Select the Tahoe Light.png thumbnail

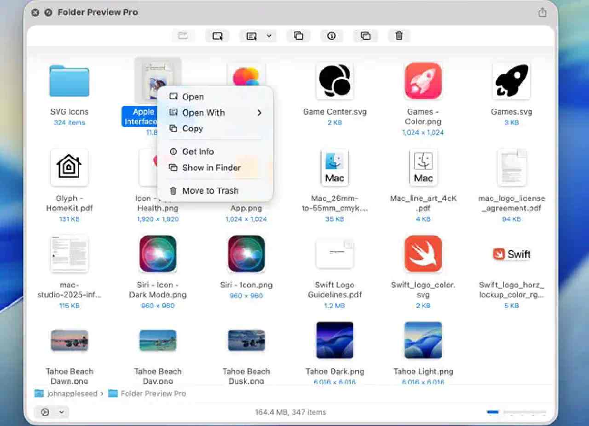click(x=423, y=340)
